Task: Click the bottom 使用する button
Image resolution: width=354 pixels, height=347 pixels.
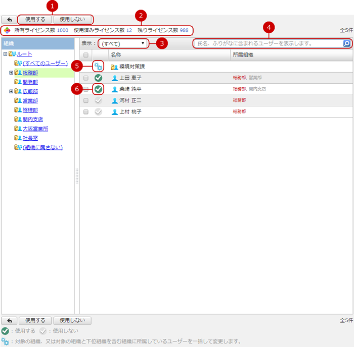Action: click(x=35, y=321)
